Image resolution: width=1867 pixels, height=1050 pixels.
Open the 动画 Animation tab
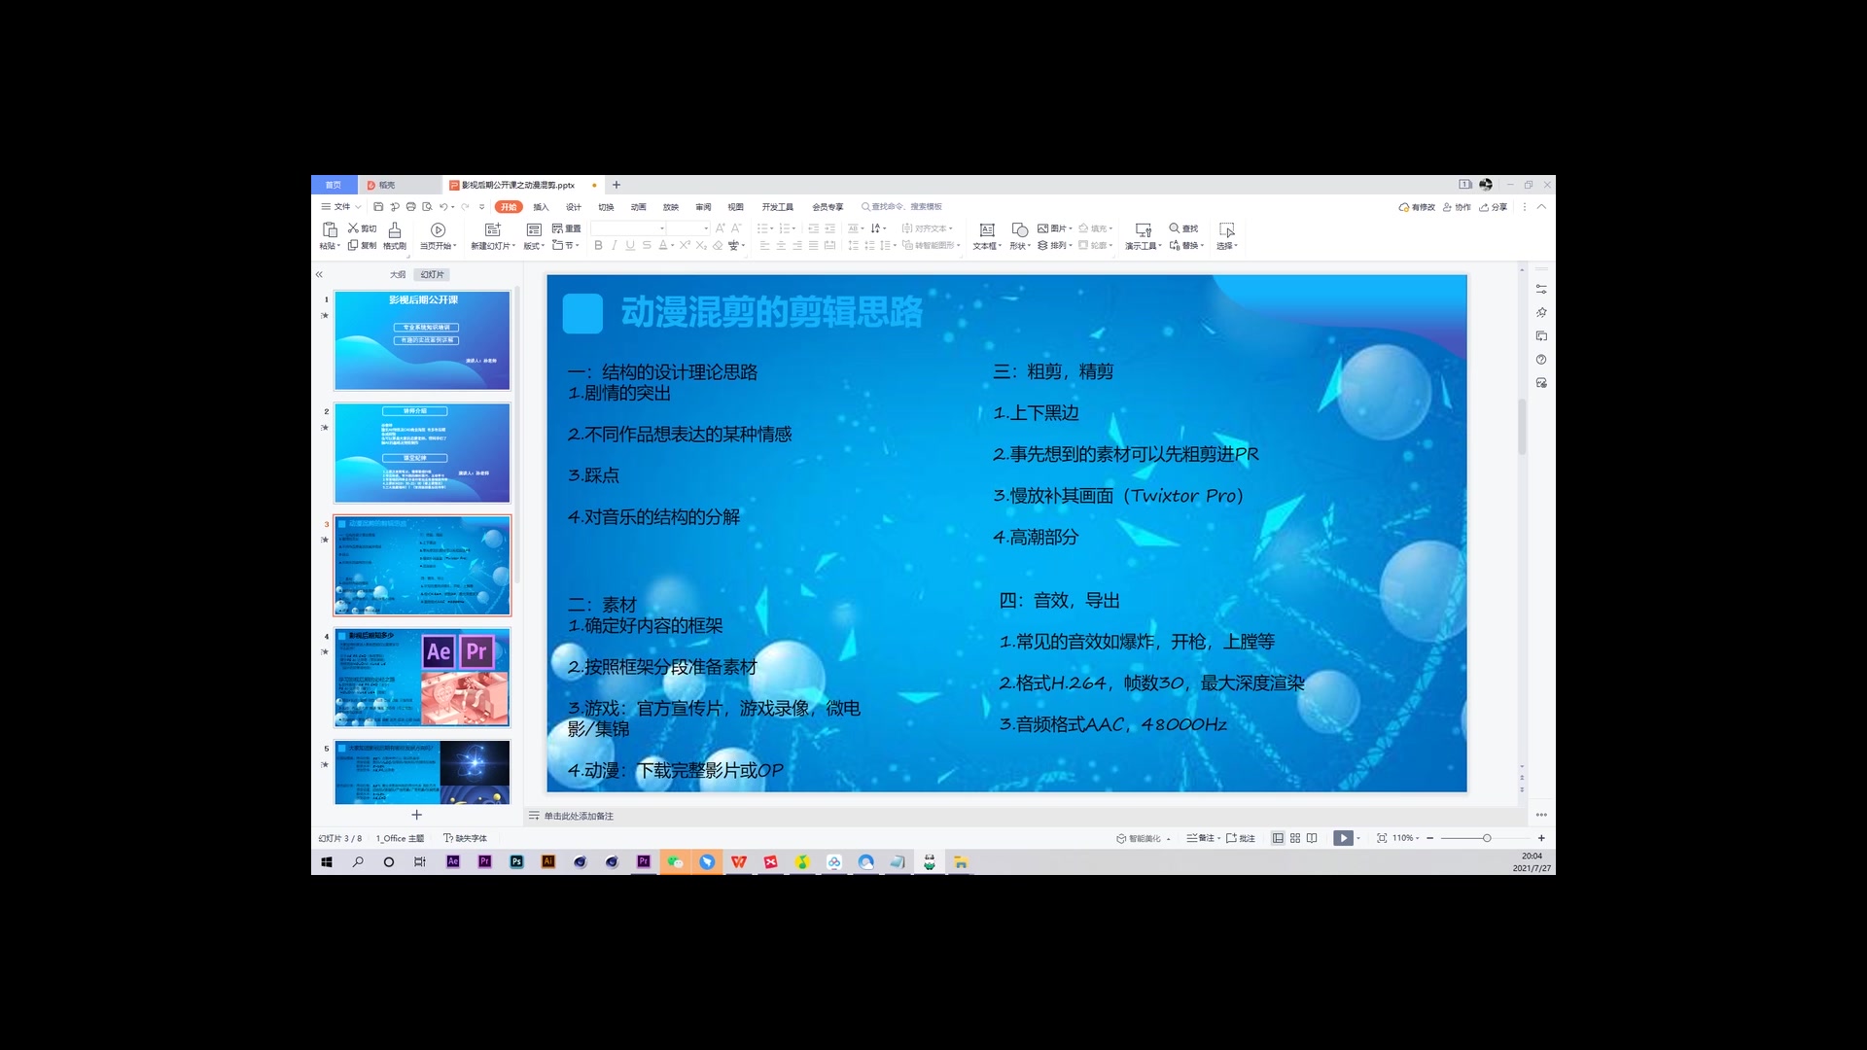pyautogui.click(x=638, y=207)
